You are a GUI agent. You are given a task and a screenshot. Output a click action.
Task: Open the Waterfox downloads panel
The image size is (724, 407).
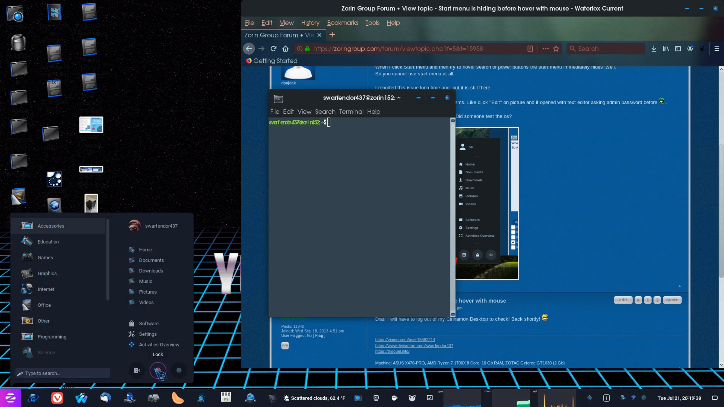(x=654, y=49)
